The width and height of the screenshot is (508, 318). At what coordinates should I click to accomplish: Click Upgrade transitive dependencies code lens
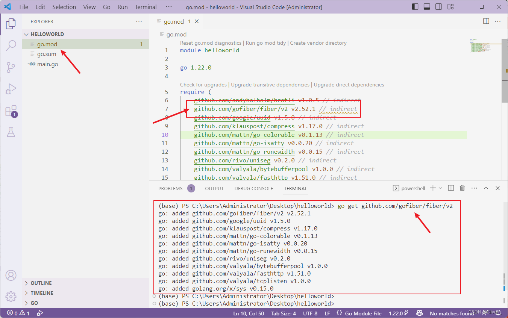[x=270, y=85]
